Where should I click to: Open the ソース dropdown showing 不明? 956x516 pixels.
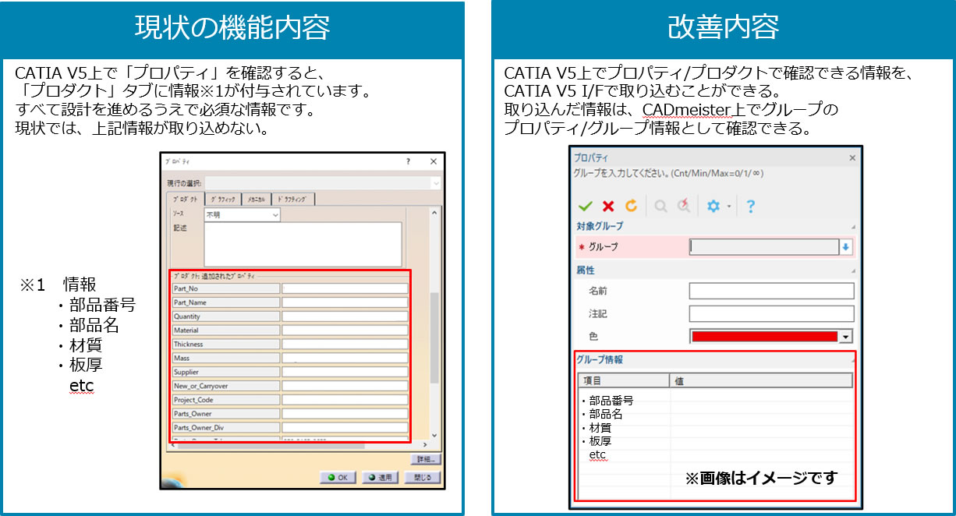[242, 214]
